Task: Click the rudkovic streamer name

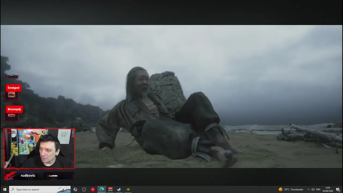Action: [28, 176]
